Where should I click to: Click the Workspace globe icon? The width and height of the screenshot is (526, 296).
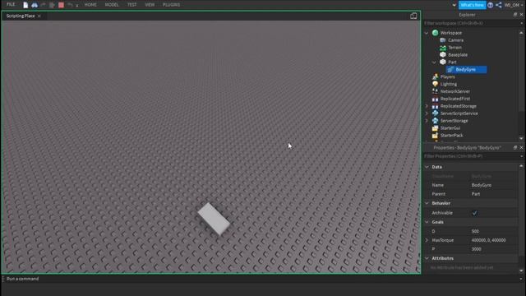click(x=435, y=33)
